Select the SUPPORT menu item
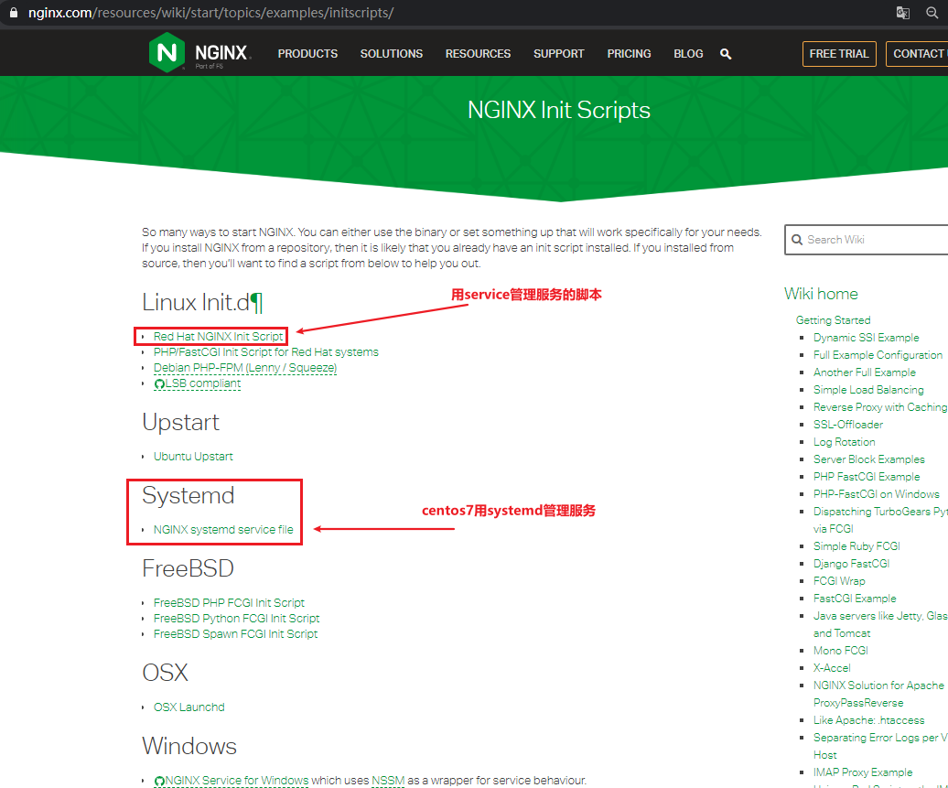This screenshot has width=948, height=788. [x=558, y=54]
